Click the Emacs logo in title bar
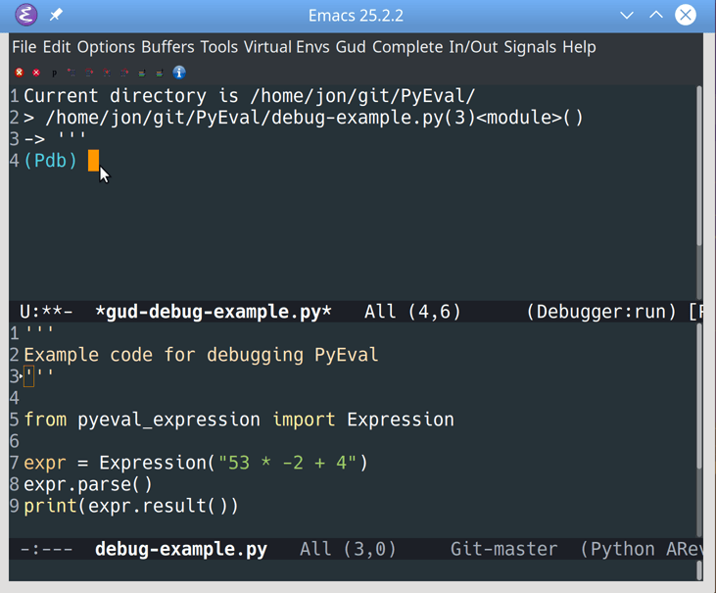This screenshot has height=593, width=716. tap(26, 15)
